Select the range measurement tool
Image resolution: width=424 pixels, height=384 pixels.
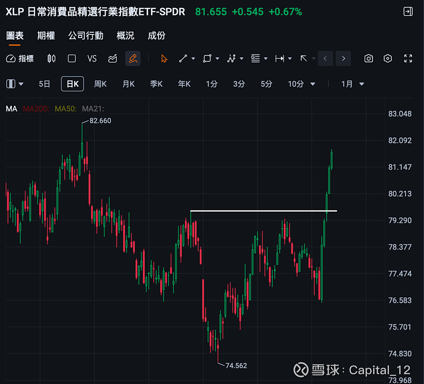pos(280,59)
